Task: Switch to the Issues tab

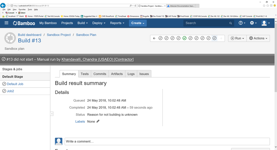Action: tap(144, 74)
